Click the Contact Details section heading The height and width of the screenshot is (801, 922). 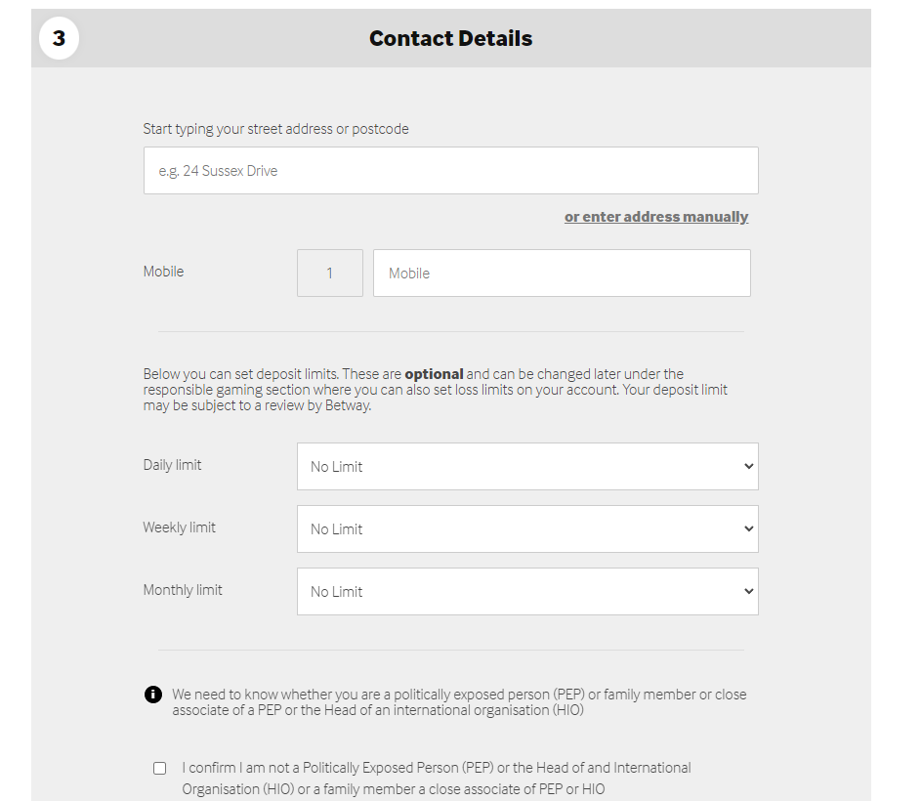451,38
